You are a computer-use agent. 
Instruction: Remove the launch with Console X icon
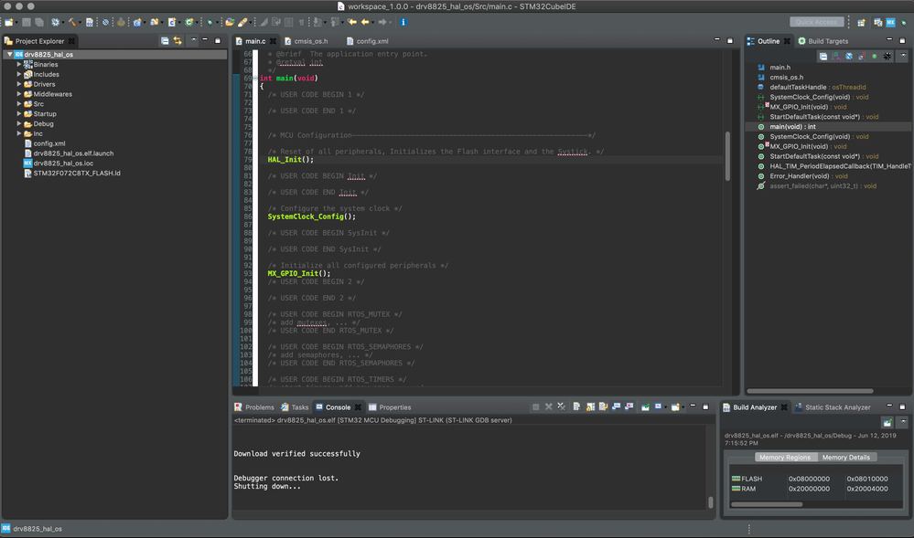pyautogui.click(x=549, y=406)
